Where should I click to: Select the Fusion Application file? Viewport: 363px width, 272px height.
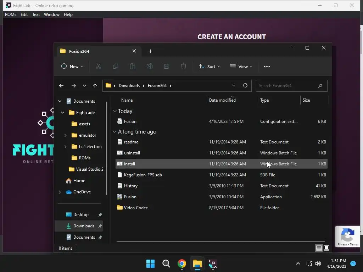221,197
